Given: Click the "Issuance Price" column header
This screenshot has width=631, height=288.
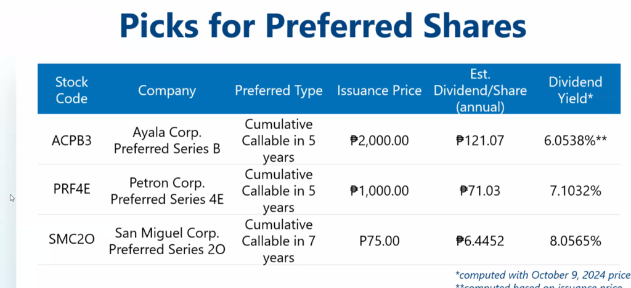Looking at the screenshot, I should 380,90.
